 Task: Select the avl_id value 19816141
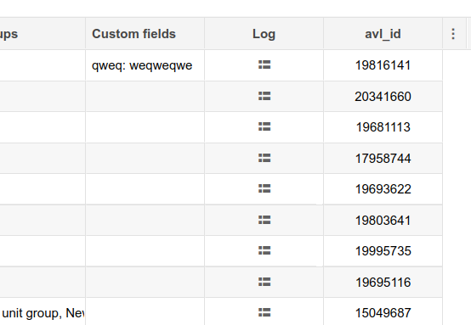click(x=383, y=65)
